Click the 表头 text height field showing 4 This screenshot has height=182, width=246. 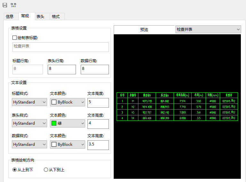tap(98, 124)
